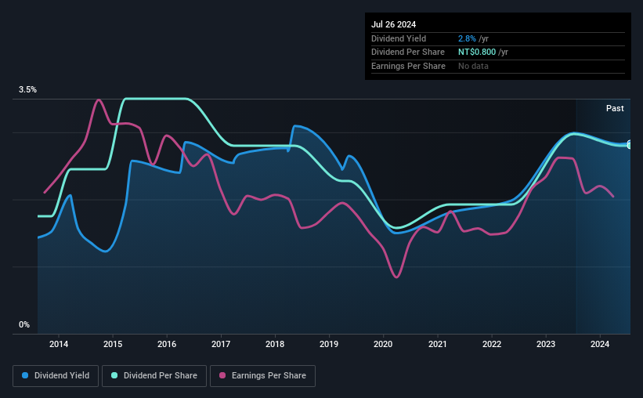Click the data point marker at chart's right edge
The width and height of the screenshot is (643, 398).
click(630, 144)
